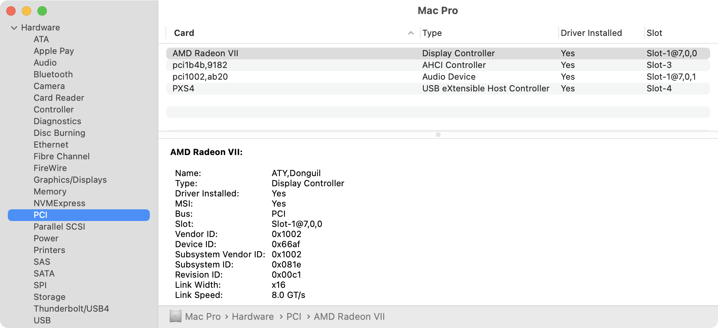Toggle Card column sort order arrow
The image size is (718, 328).
tap(411, 33)
